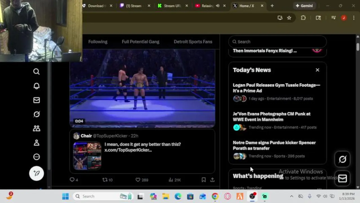Open Messages envelope in X sidebar
360x203 pixels.
pyautogui.click(x=36, y=100)
